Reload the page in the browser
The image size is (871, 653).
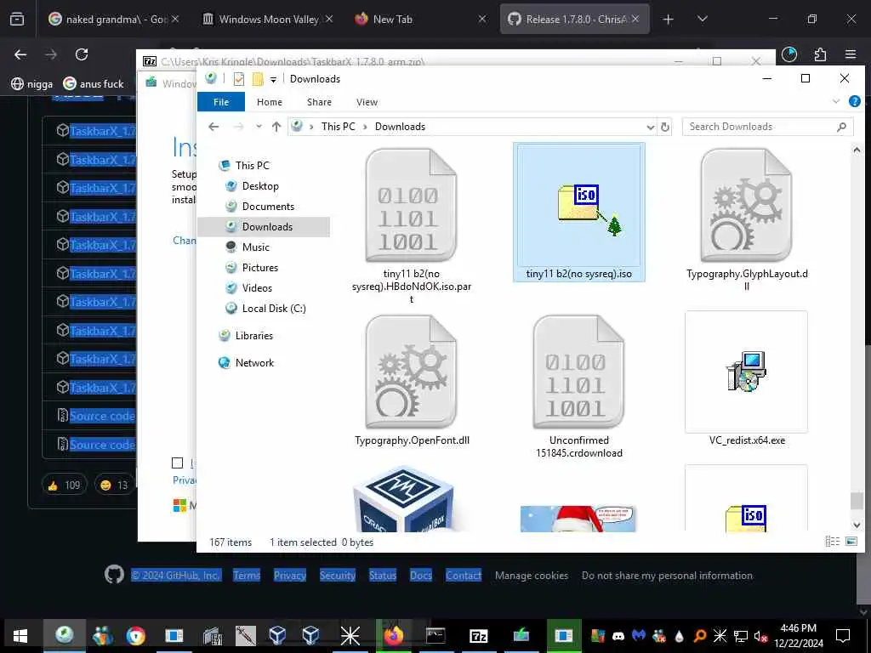pyautogui.click(x=82, y=54)
